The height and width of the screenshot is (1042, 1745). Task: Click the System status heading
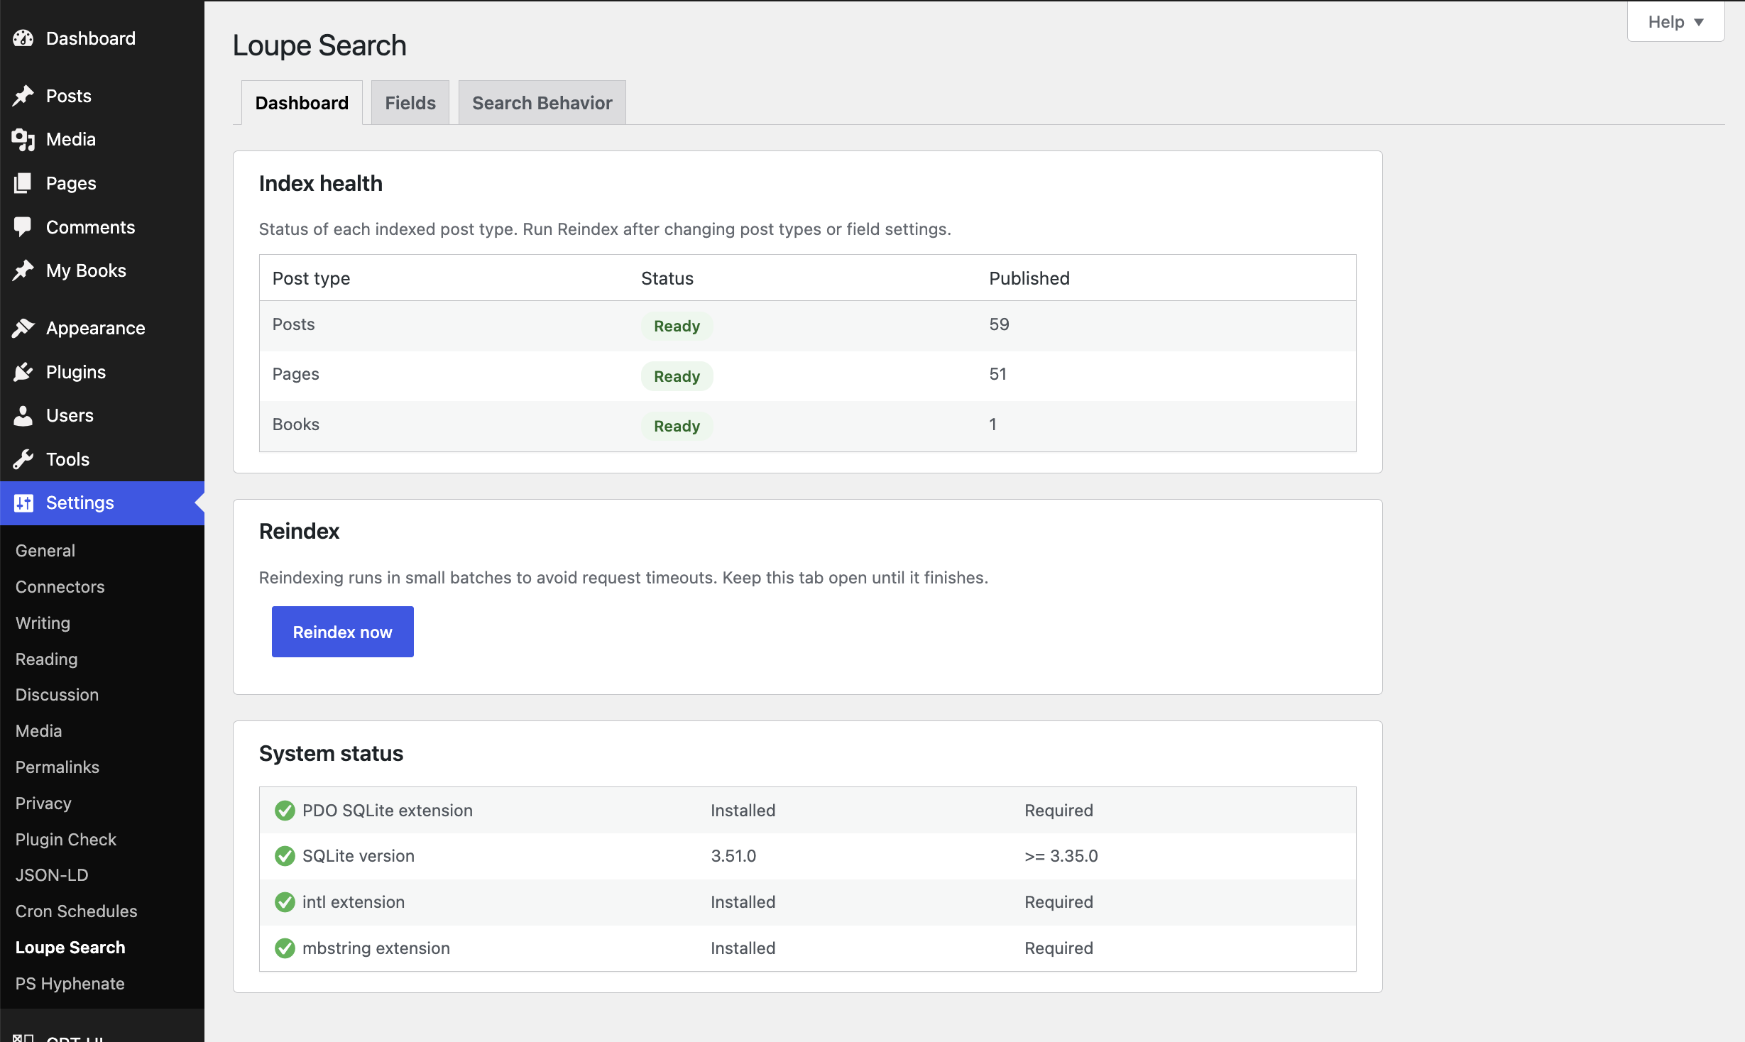click(331, 753)
